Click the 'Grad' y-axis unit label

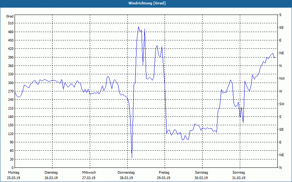[10, 16]
